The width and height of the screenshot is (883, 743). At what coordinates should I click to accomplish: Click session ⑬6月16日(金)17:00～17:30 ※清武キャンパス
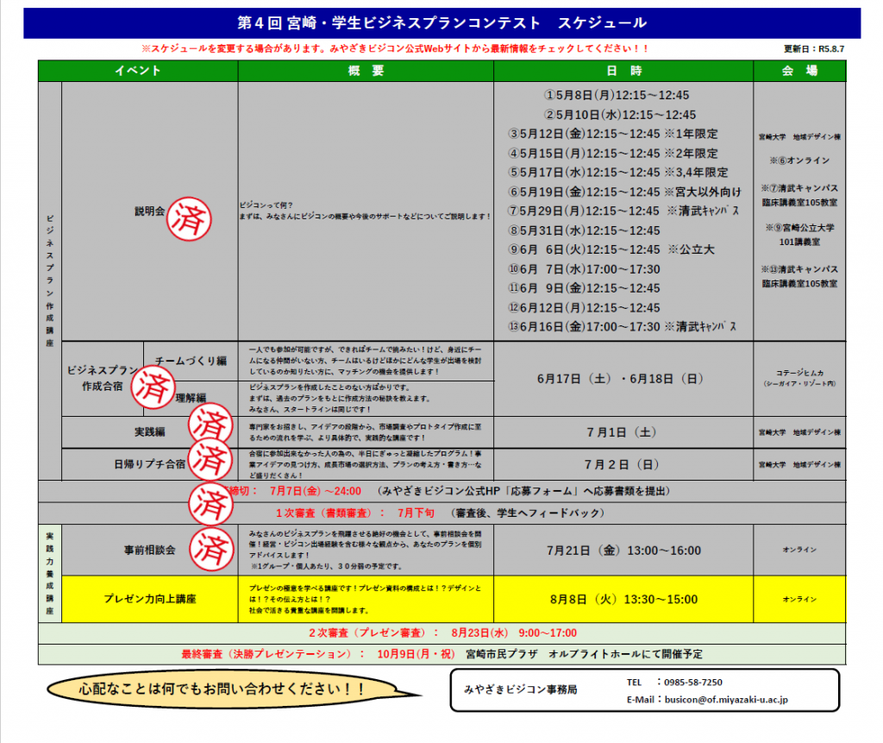coord(623,327)
